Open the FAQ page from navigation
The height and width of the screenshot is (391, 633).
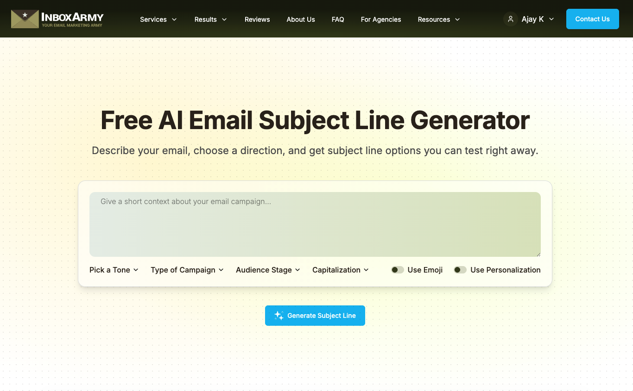click(338, 19)
